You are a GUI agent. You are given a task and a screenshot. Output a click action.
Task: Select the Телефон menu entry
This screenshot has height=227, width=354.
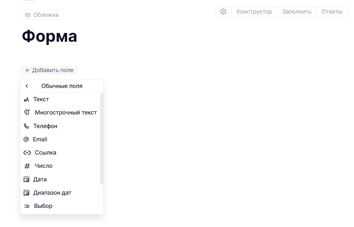click(45, 126)
